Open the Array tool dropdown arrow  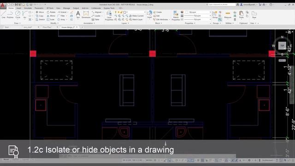tap(66, 19)
